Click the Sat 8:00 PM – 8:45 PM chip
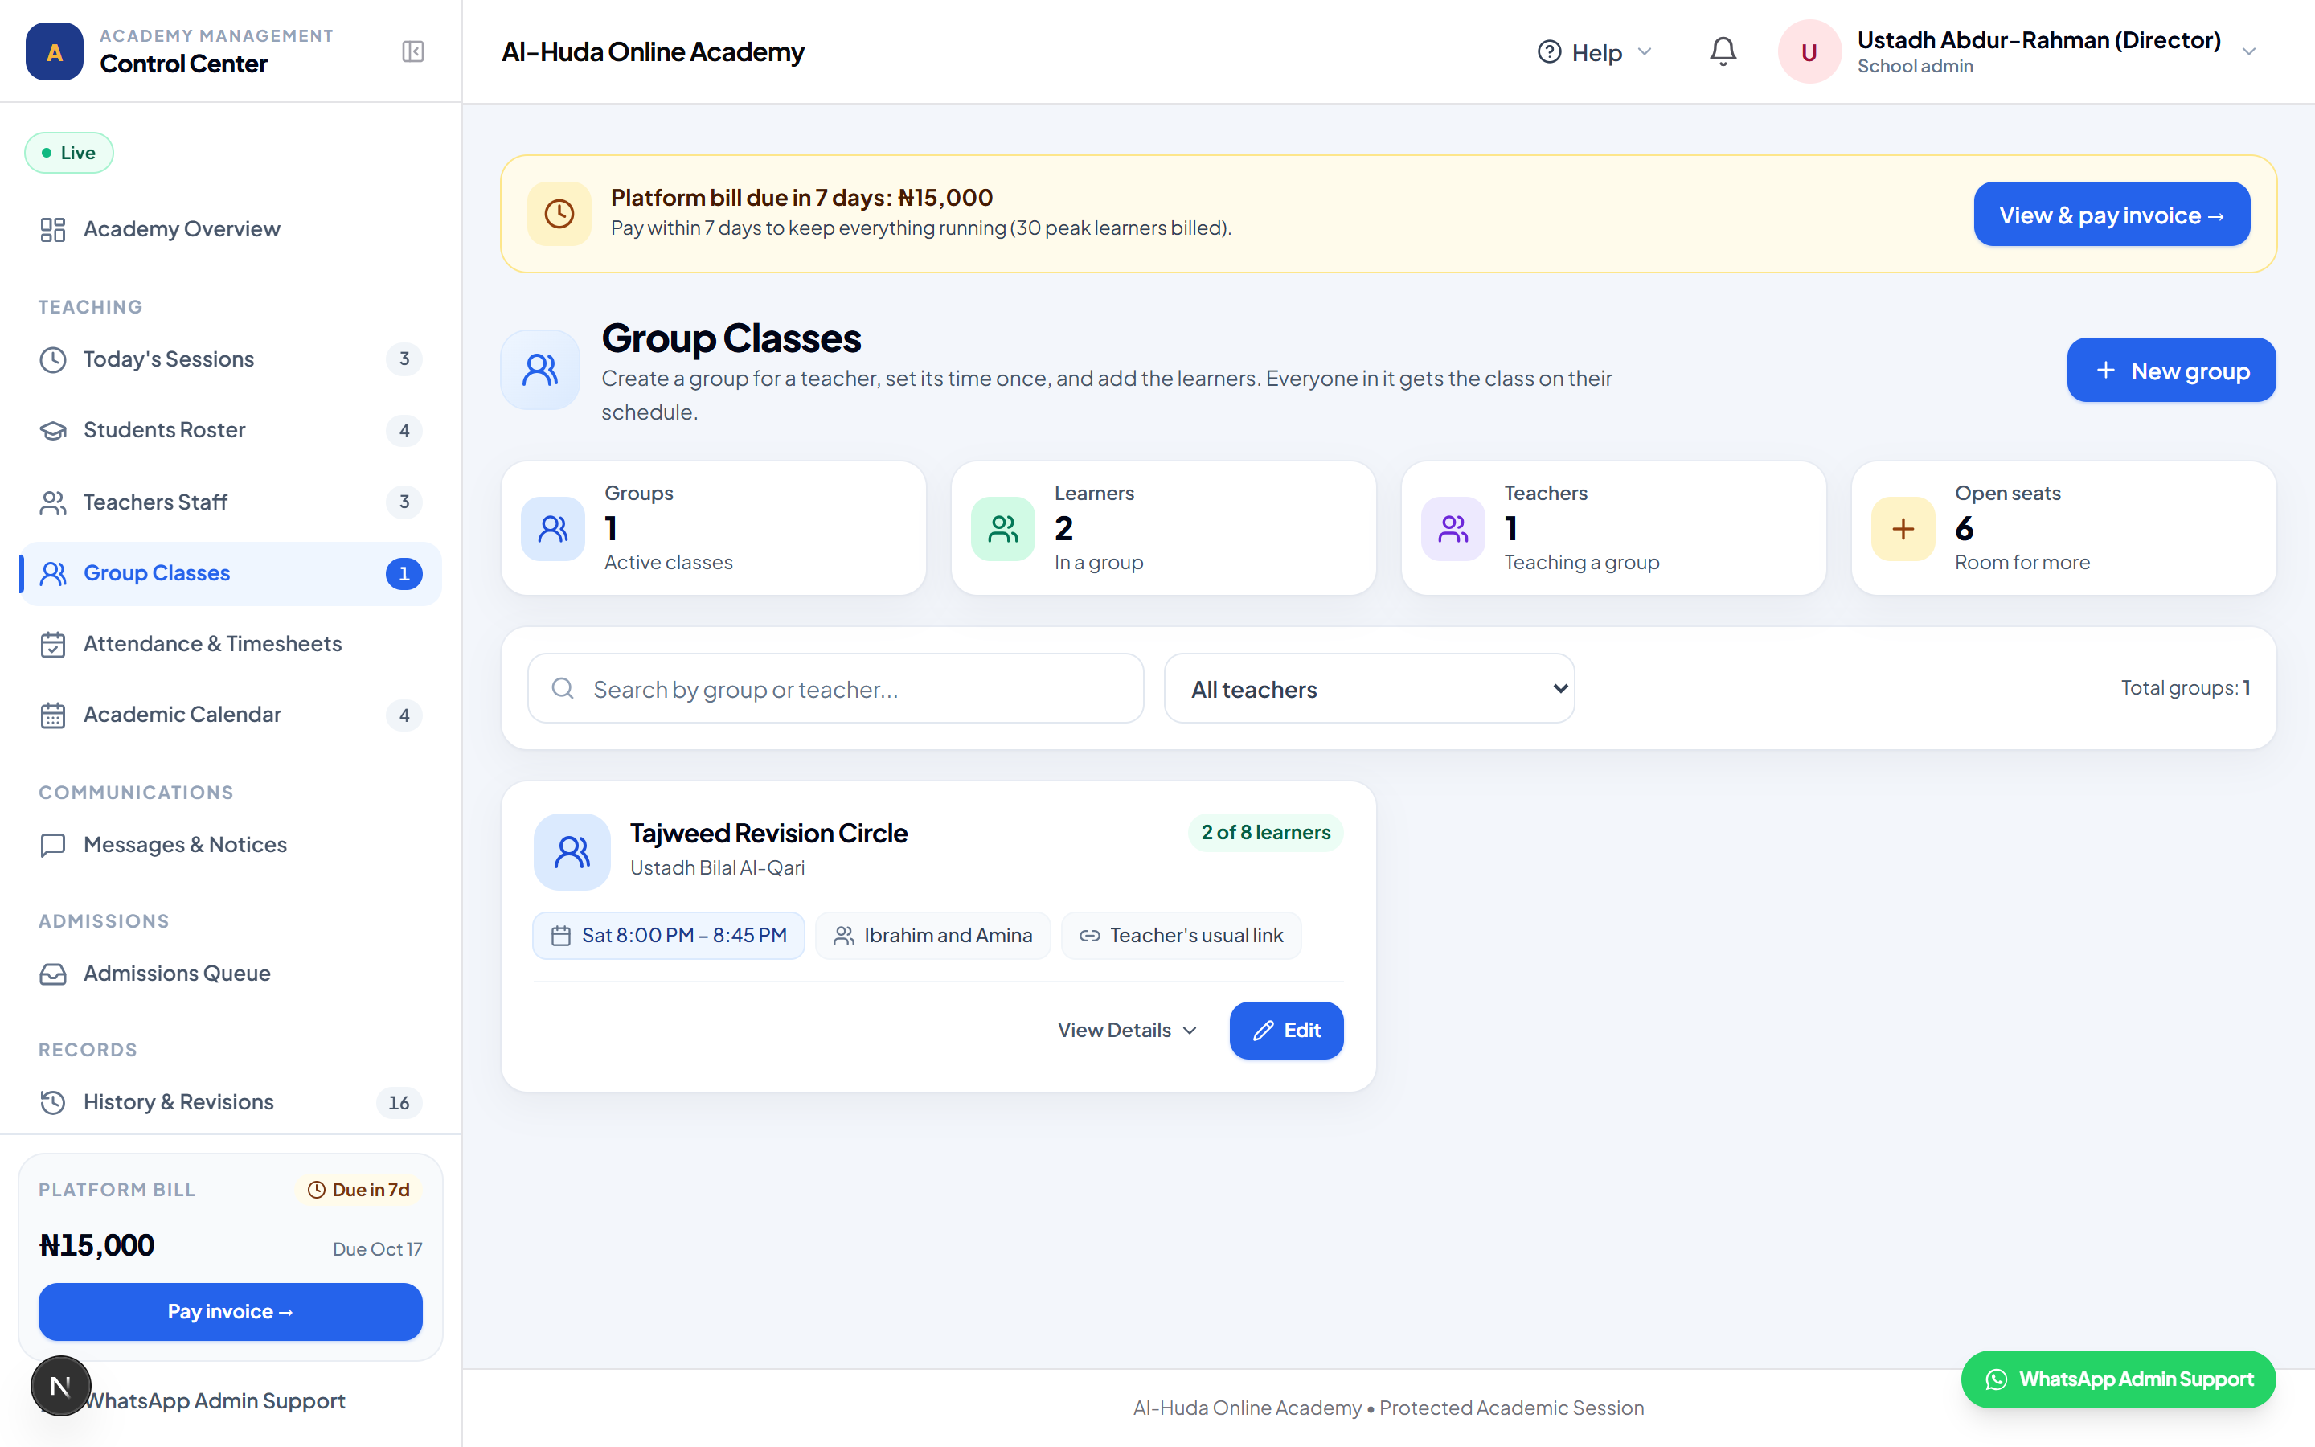 pos(669,936)
